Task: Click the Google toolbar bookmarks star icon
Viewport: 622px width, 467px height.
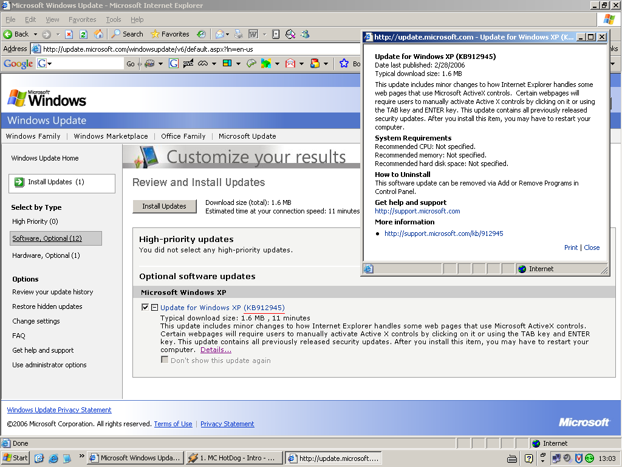Action: coord(344,63)
